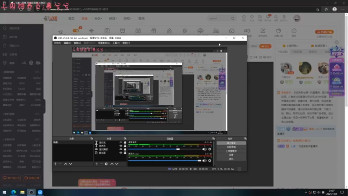Toggle lock on 显示器 source
This screenshot has width=348, height=196.
(125, 153)
